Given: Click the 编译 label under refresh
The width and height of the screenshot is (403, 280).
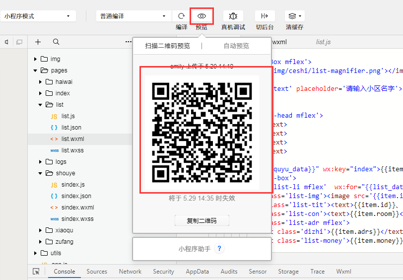Looking at the screenshot, I should (182, 27).
